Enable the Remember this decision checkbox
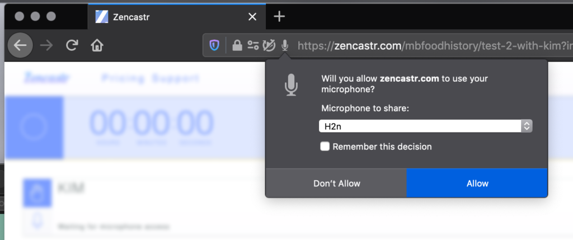Screen dimensions: 573x240 (325, 147)
